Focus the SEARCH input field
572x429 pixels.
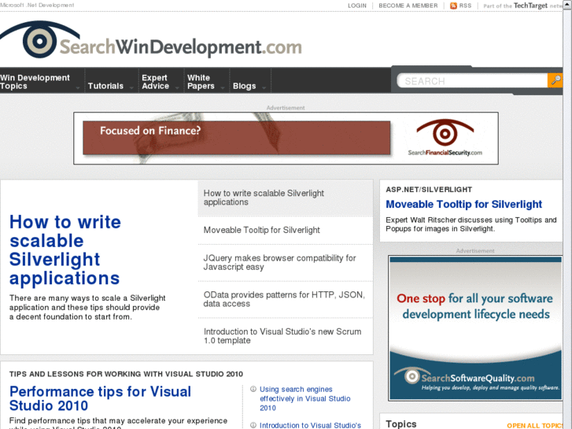point(473,81)
